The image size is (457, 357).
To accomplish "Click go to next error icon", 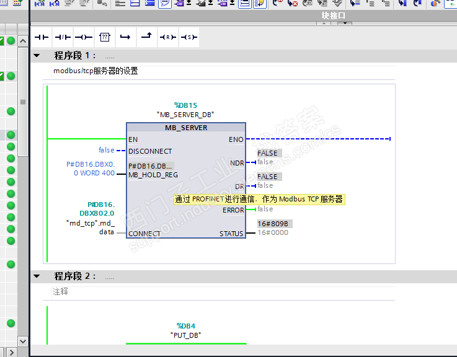I will coord(292,3).
